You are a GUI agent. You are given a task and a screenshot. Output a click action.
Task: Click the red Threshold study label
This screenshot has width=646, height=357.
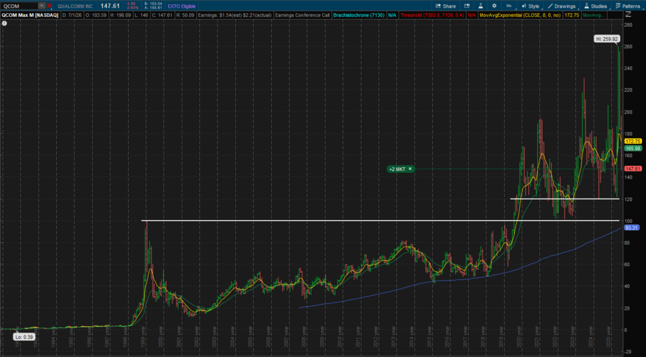pos(432,15)
